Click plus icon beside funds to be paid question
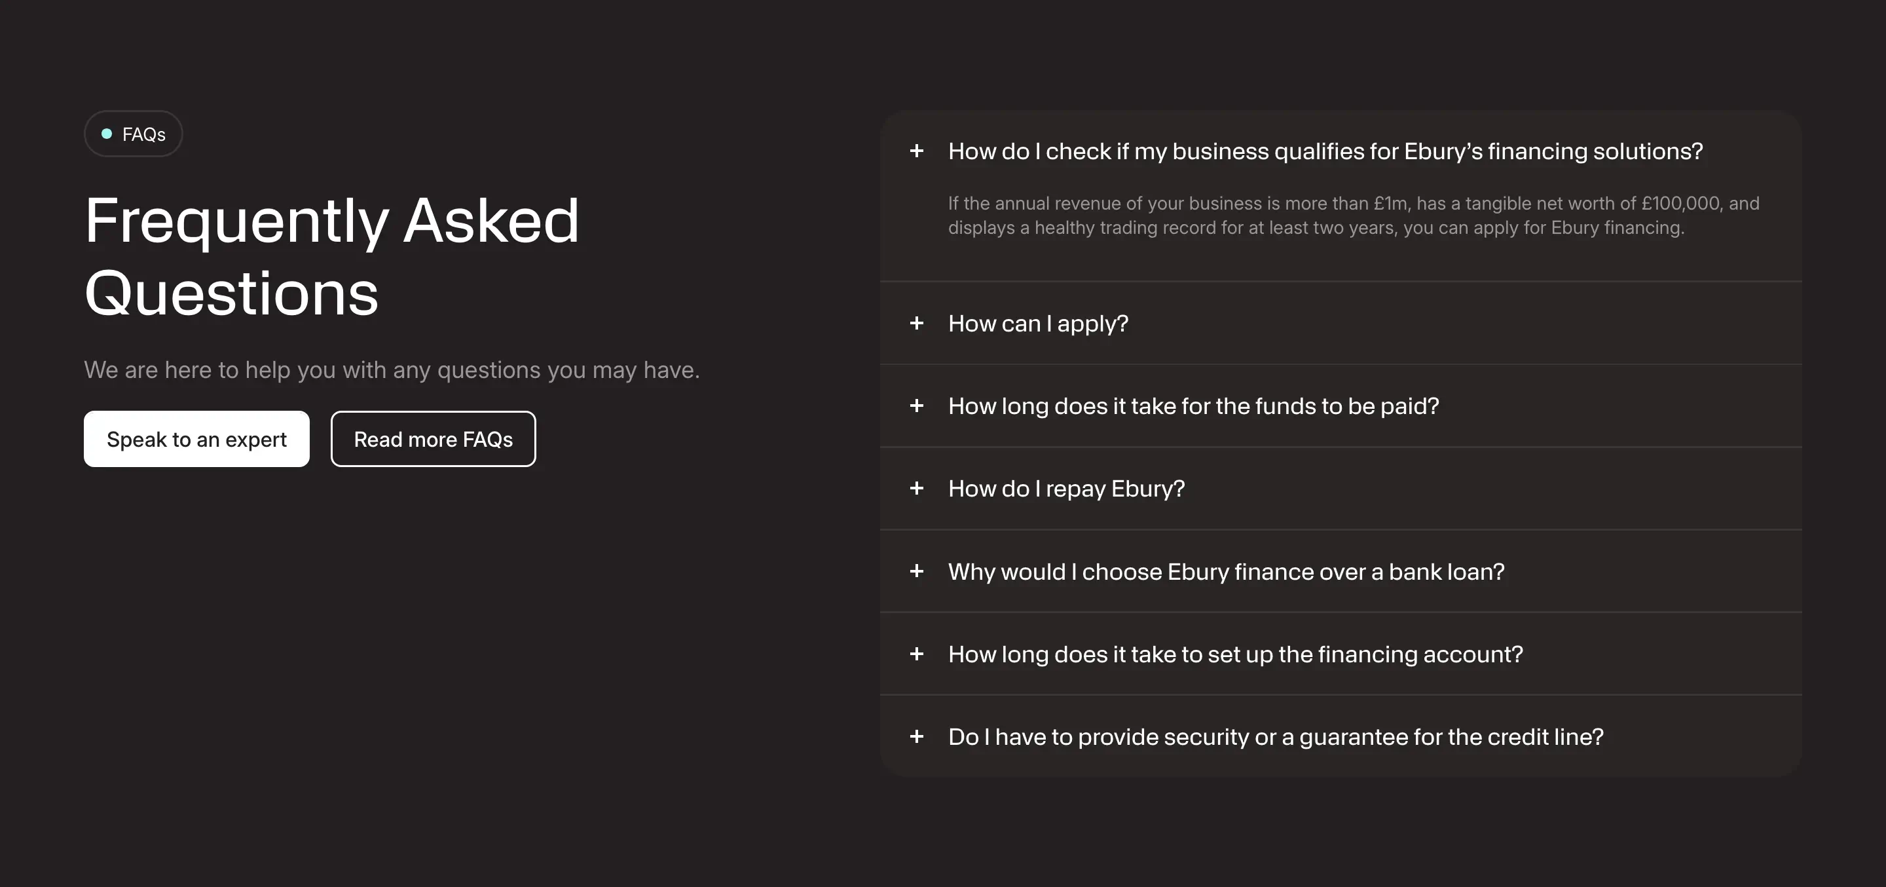This screenshot has height=887, width=1886. point(916,406)
